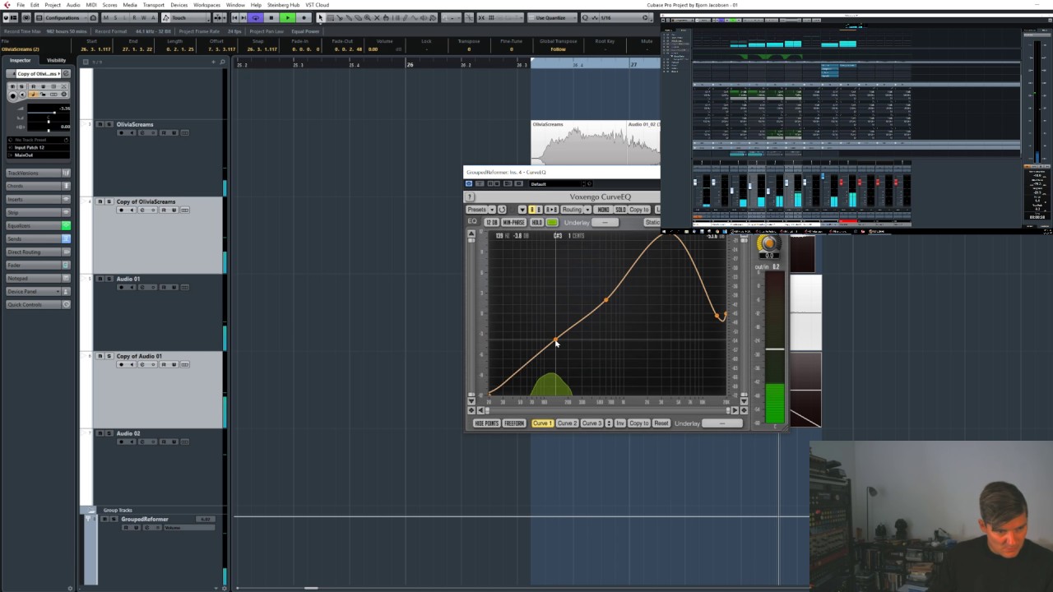Open the File menu
This screenshot has width=1053, height=592.
(x=21, y=5)
